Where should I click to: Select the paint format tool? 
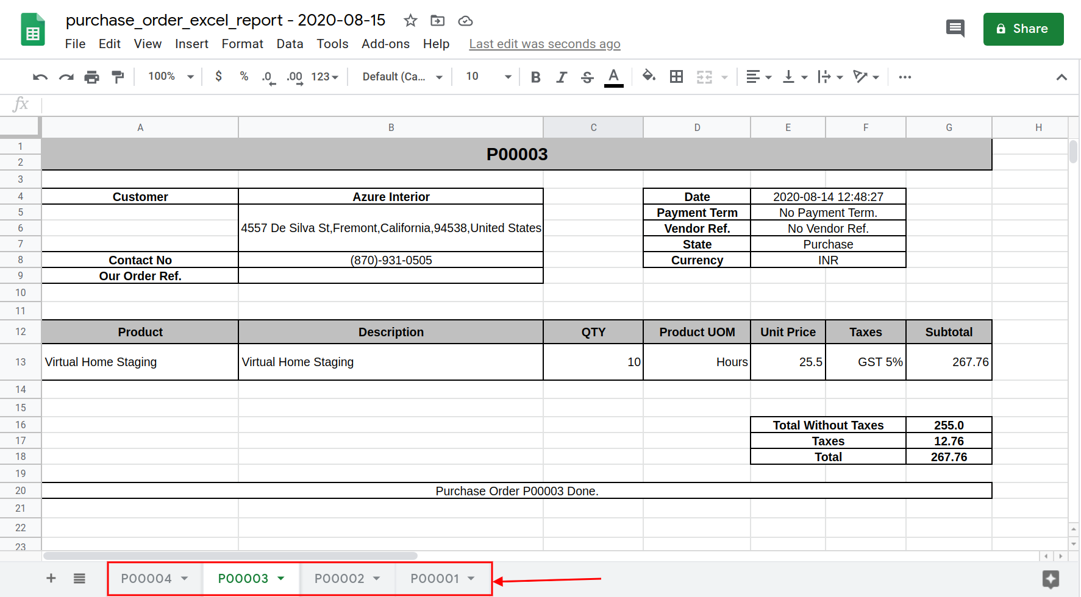point(118,77)
